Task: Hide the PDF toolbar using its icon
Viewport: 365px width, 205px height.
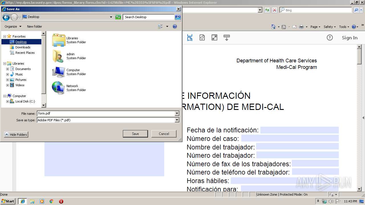Action: point(226,37)
